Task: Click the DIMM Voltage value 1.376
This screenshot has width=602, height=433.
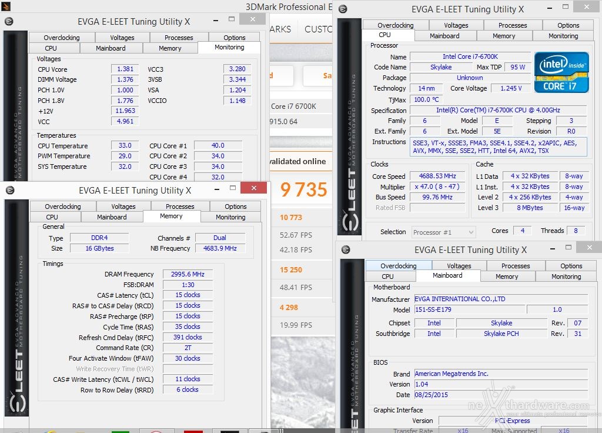Action: coord(125,79)
